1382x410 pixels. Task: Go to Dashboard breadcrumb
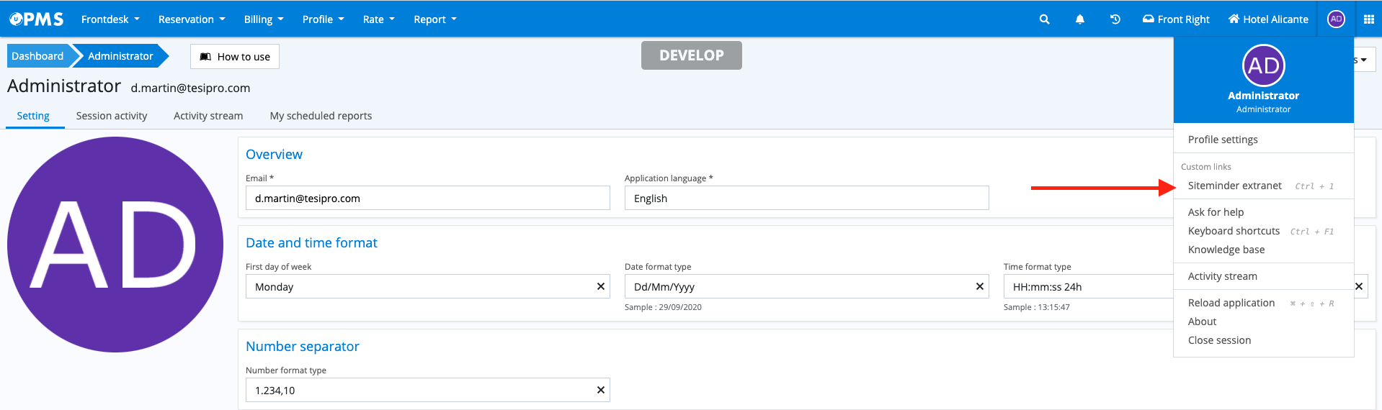click(37, 56)
